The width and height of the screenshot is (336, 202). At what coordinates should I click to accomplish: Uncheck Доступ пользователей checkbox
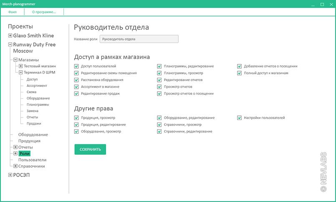coord(76,66)
